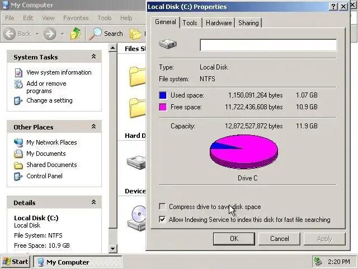Select the first folder under Files Stored
358x269 pixels.
click(138, 76)
